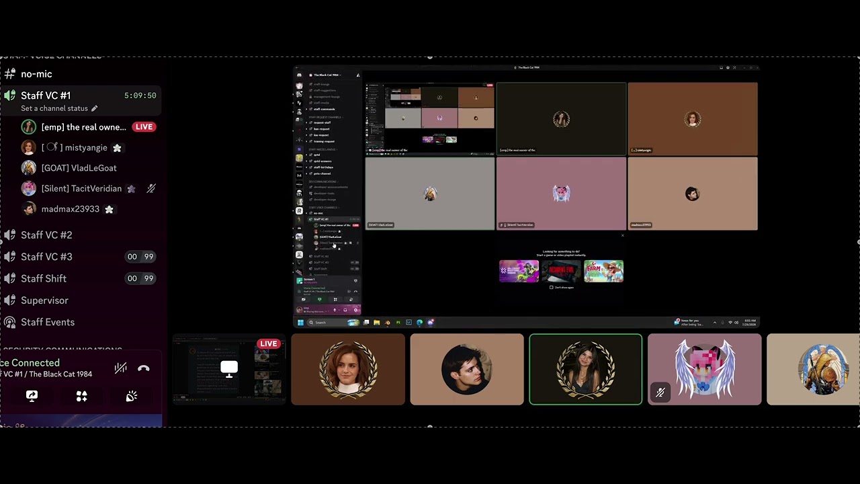Click the muted microphone icon on the pink avatar tile
860x484 pixels.
click(x=660, y=393)
